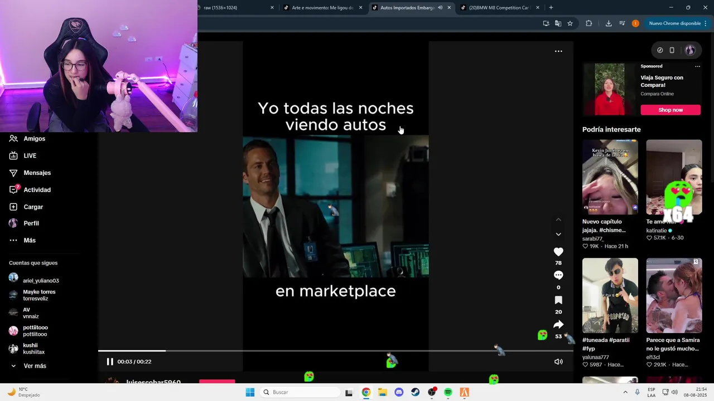Viewport: 714px width, 401px height.
Task: Open Te amo katinatie video thumbnail
Action: click(x=674, y=177)
